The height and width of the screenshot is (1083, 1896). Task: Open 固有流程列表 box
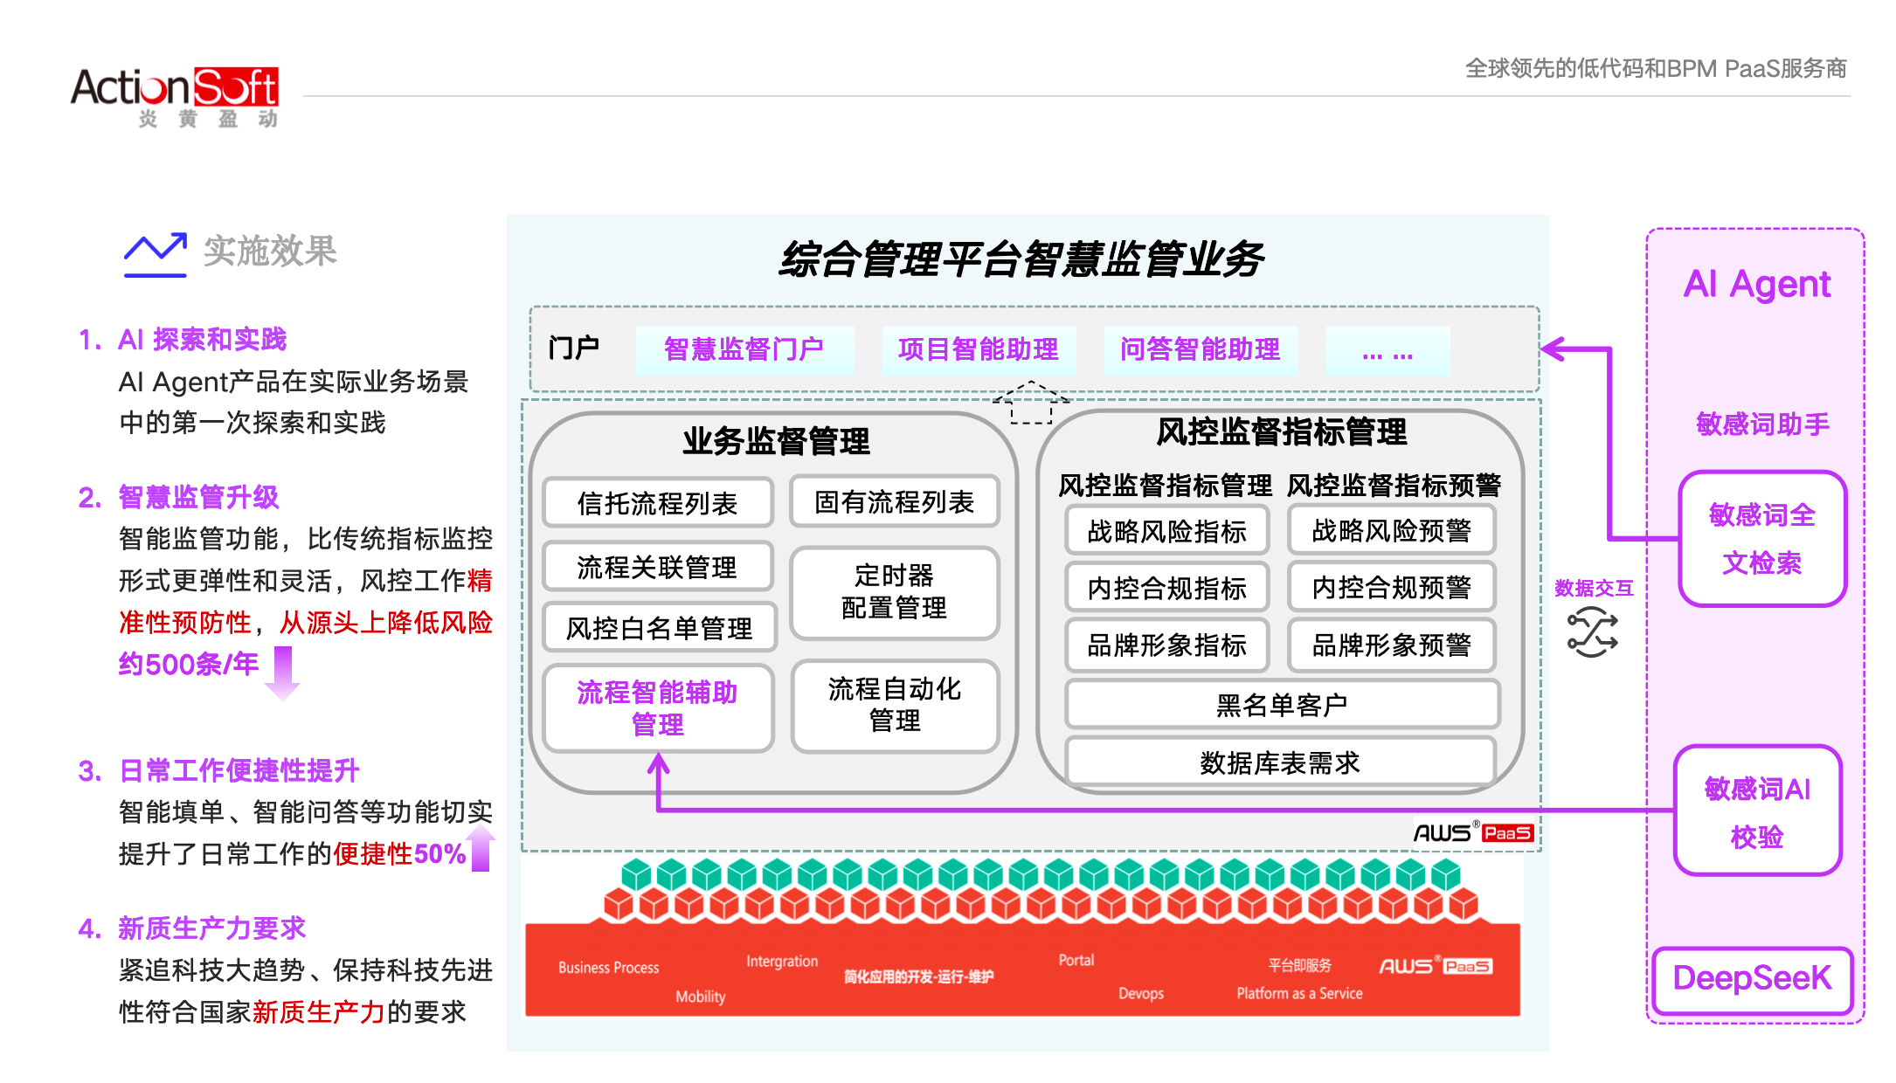click(x=895, y=502)
